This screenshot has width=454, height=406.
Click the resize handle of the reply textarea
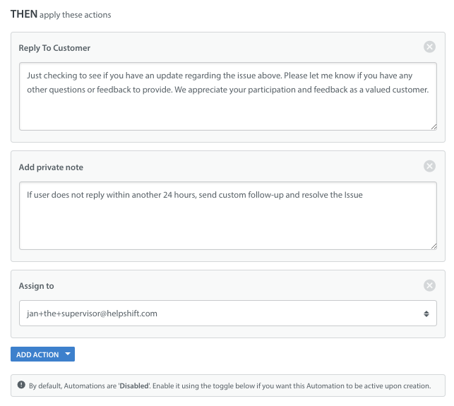(433, 126)
